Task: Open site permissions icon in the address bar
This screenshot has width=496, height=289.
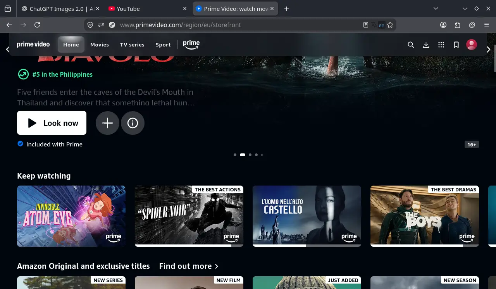Action: tap(101, 25)
